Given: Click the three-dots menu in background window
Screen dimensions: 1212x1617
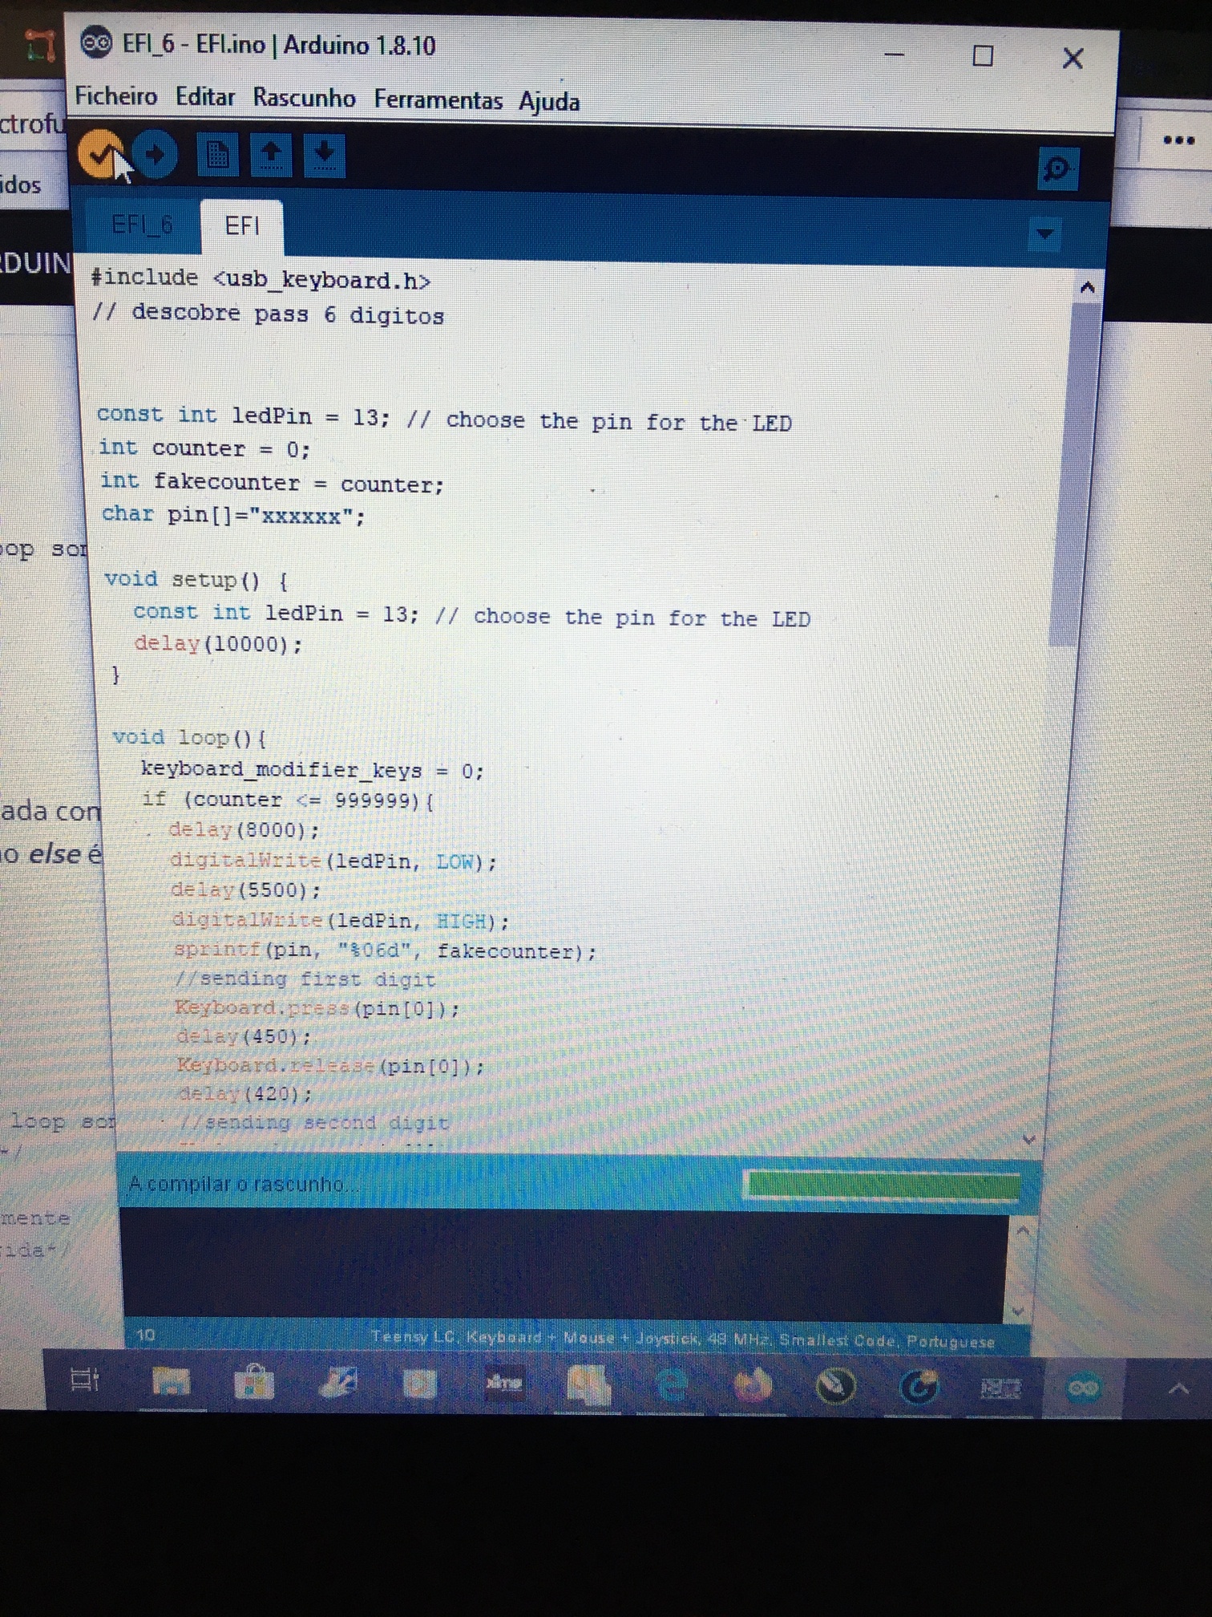Looking at the screenshot, I should click(1178, 140).
